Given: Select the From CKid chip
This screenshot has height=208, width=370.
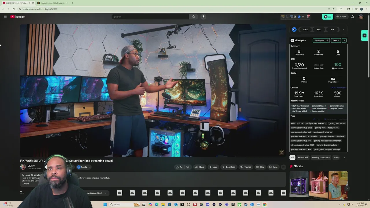Looking at the screenshot, I should (303, 157).
